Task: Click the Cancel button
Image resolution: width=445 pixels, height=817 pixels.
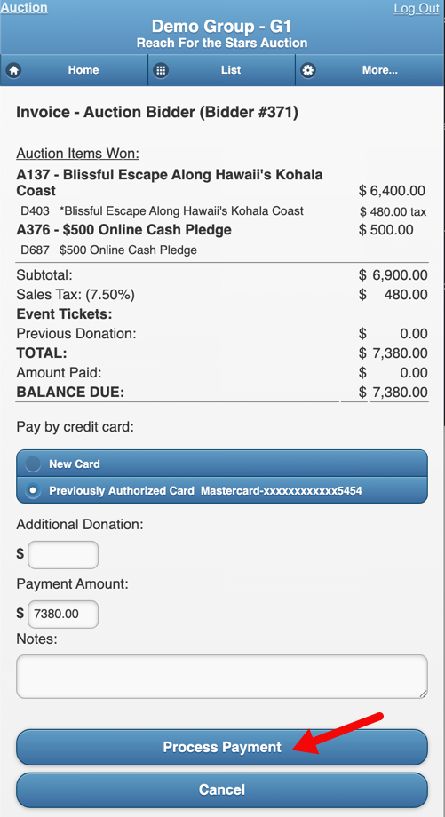Action: click(222, 789)
